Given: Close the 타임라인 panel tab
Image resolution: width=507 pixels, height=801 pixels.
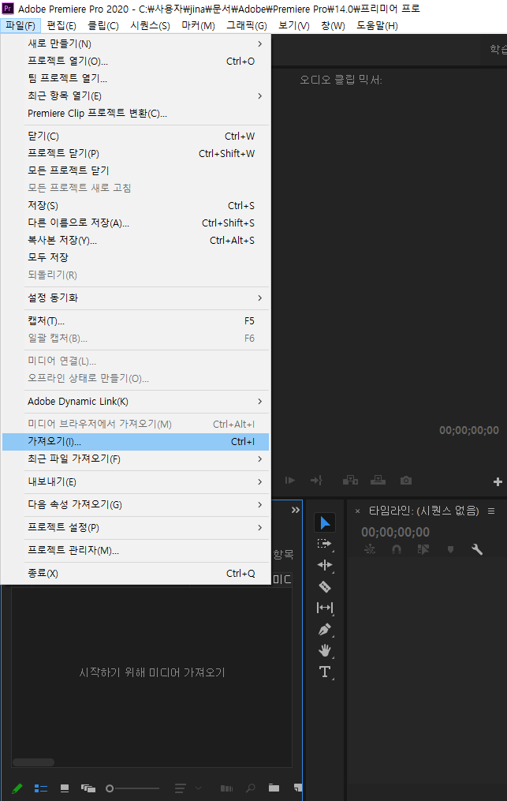Looking at the screenshot, I should [x=357, y=511].
